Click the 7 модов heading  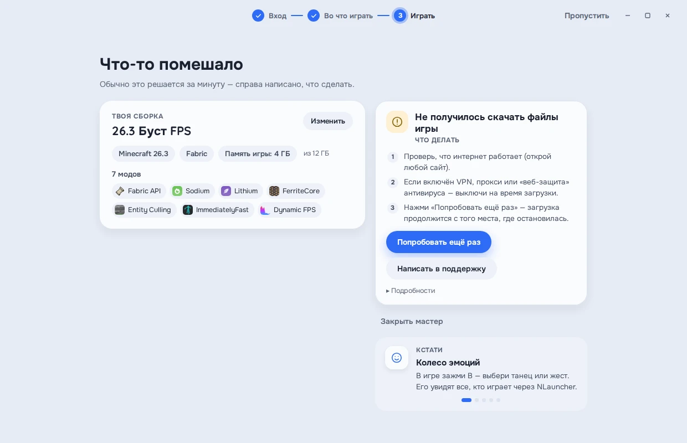pos(126,174)
